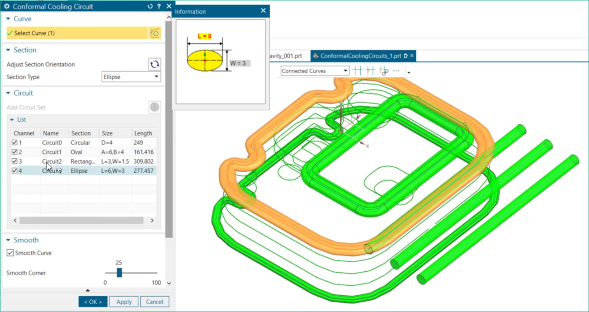Uncheck channel 1 for Circuit0
The width and height of the screenshot is (589, 312).
click(x=15, y=142)
